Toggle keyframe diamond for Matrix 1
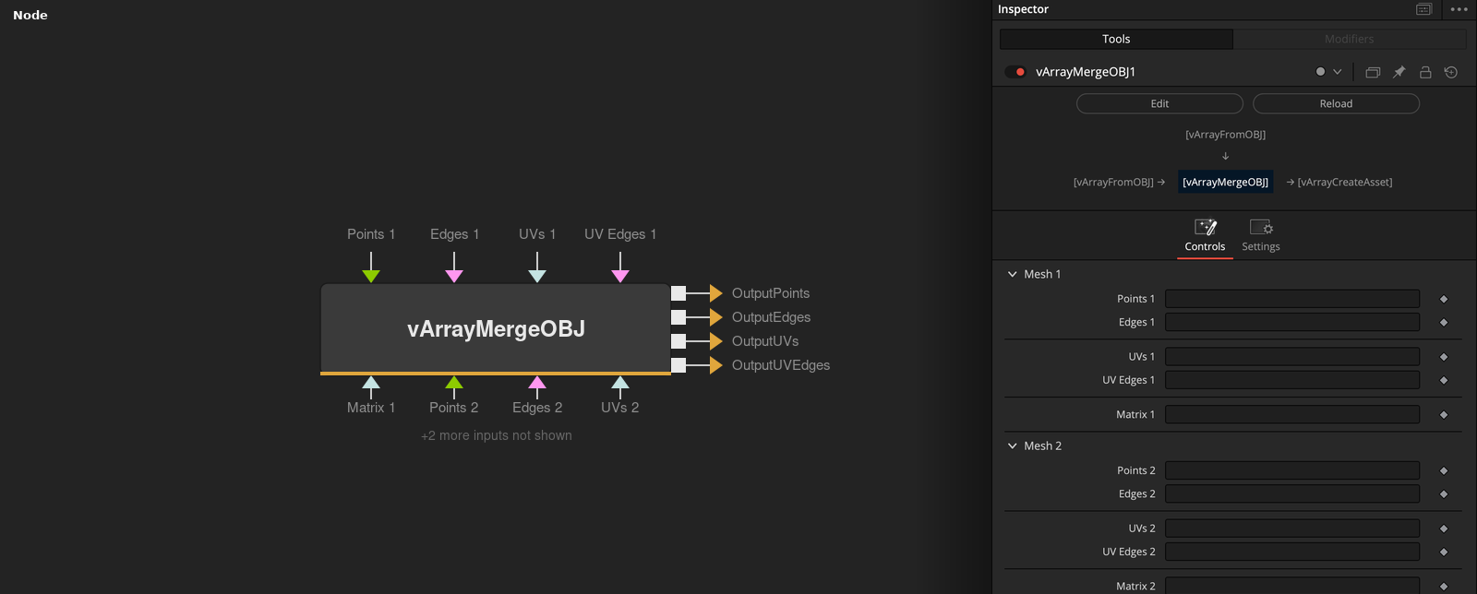Viewport: 1477px width, 594px height. [x=1444, y=415]
